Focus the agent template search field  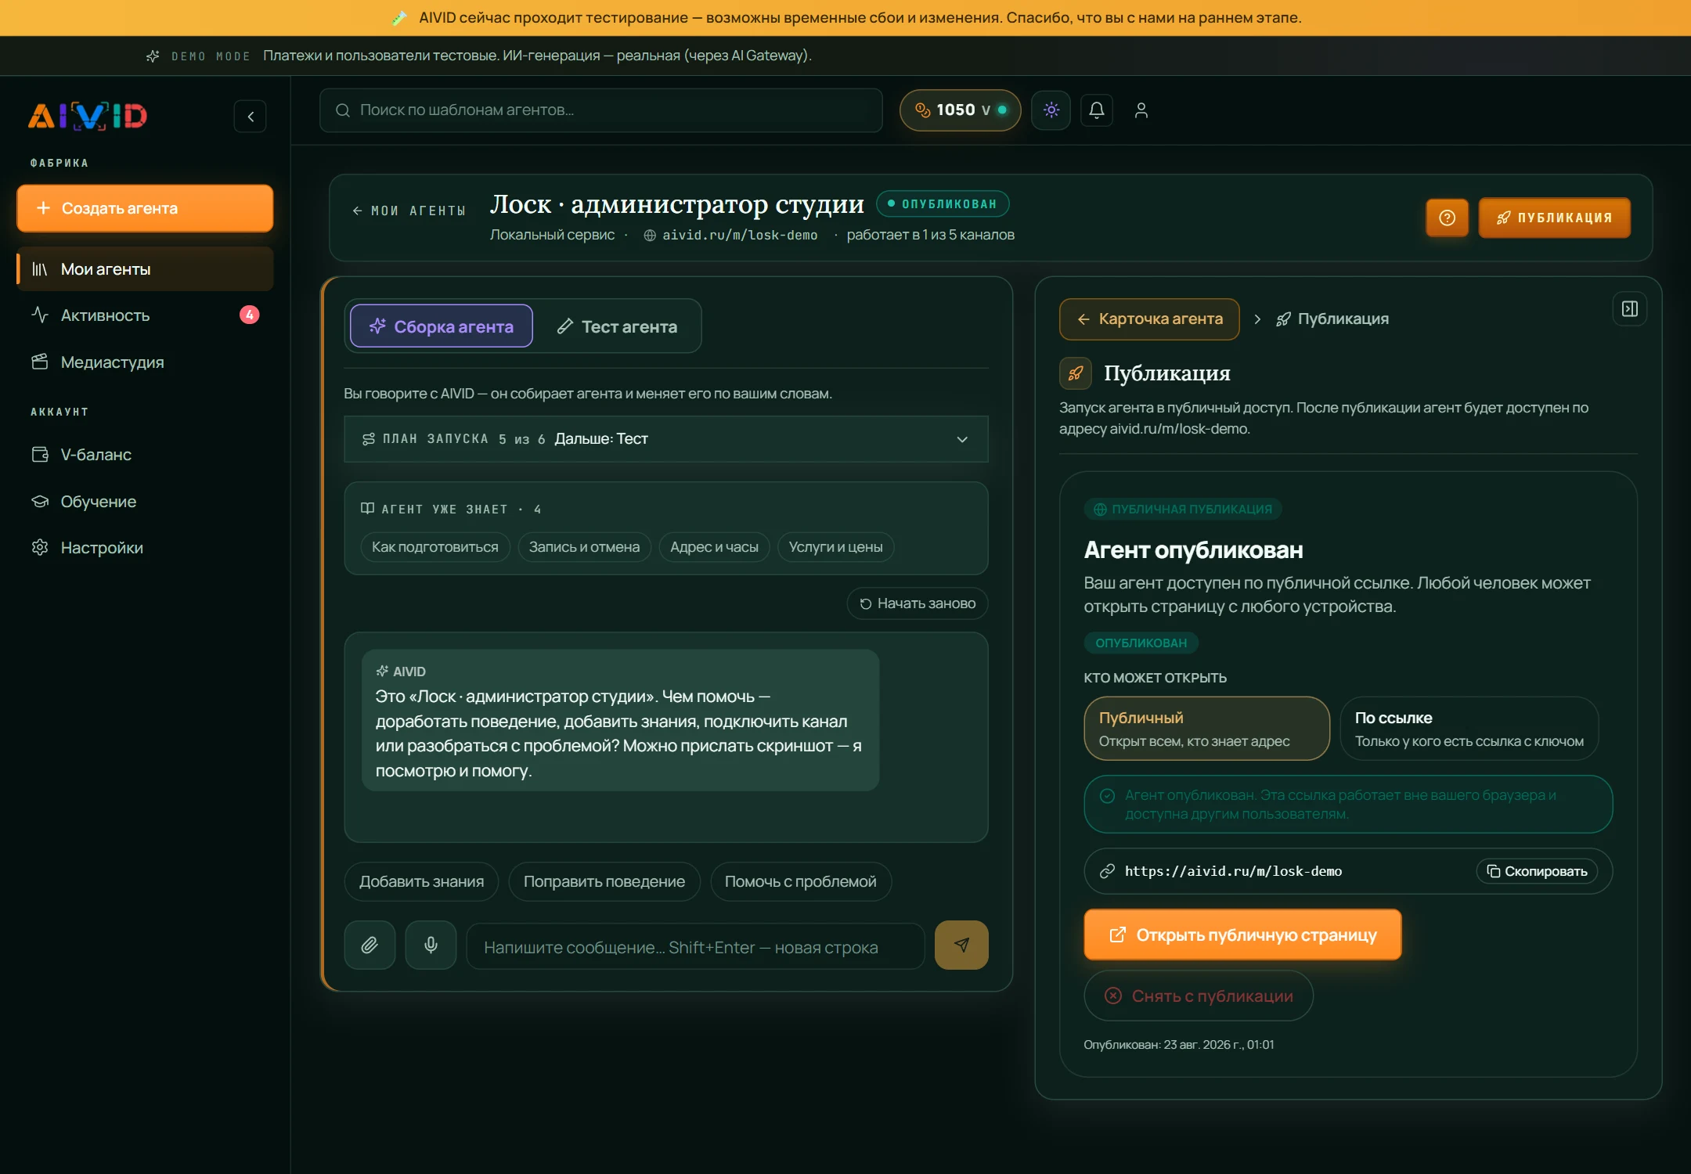click(x=601, y=110)
